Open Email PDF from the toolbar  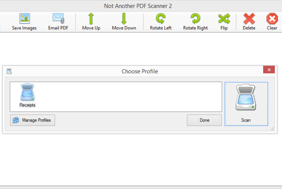[58, 21]
